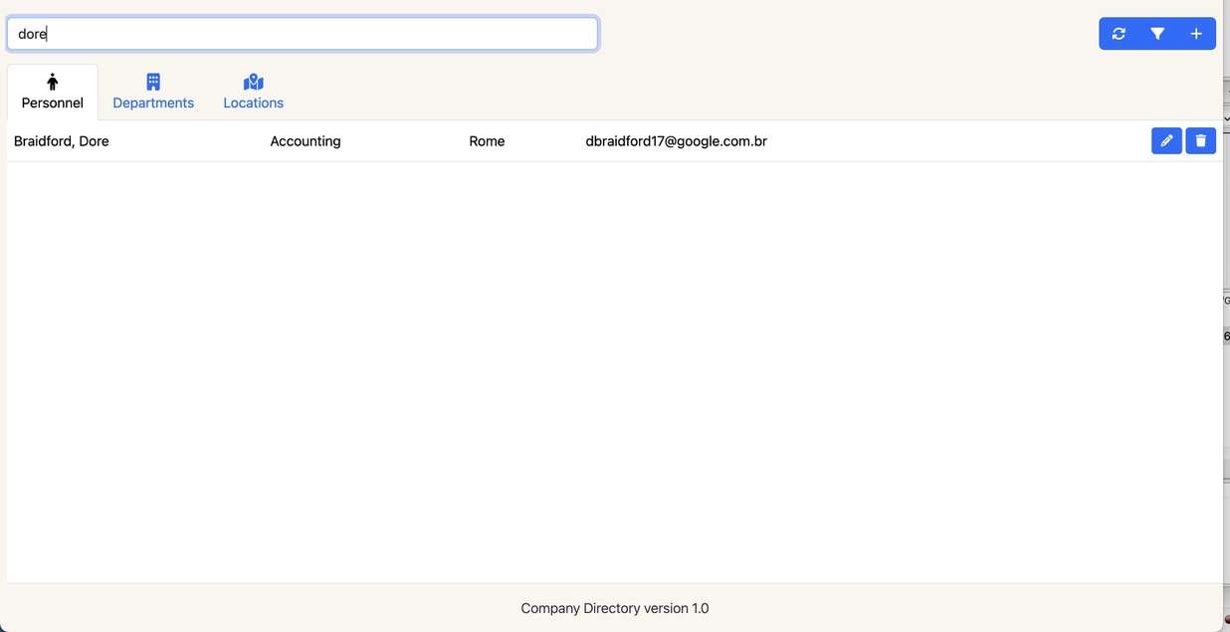Click the Accounting department cell
Screen dimensions: 1230x632
[306, 141]
